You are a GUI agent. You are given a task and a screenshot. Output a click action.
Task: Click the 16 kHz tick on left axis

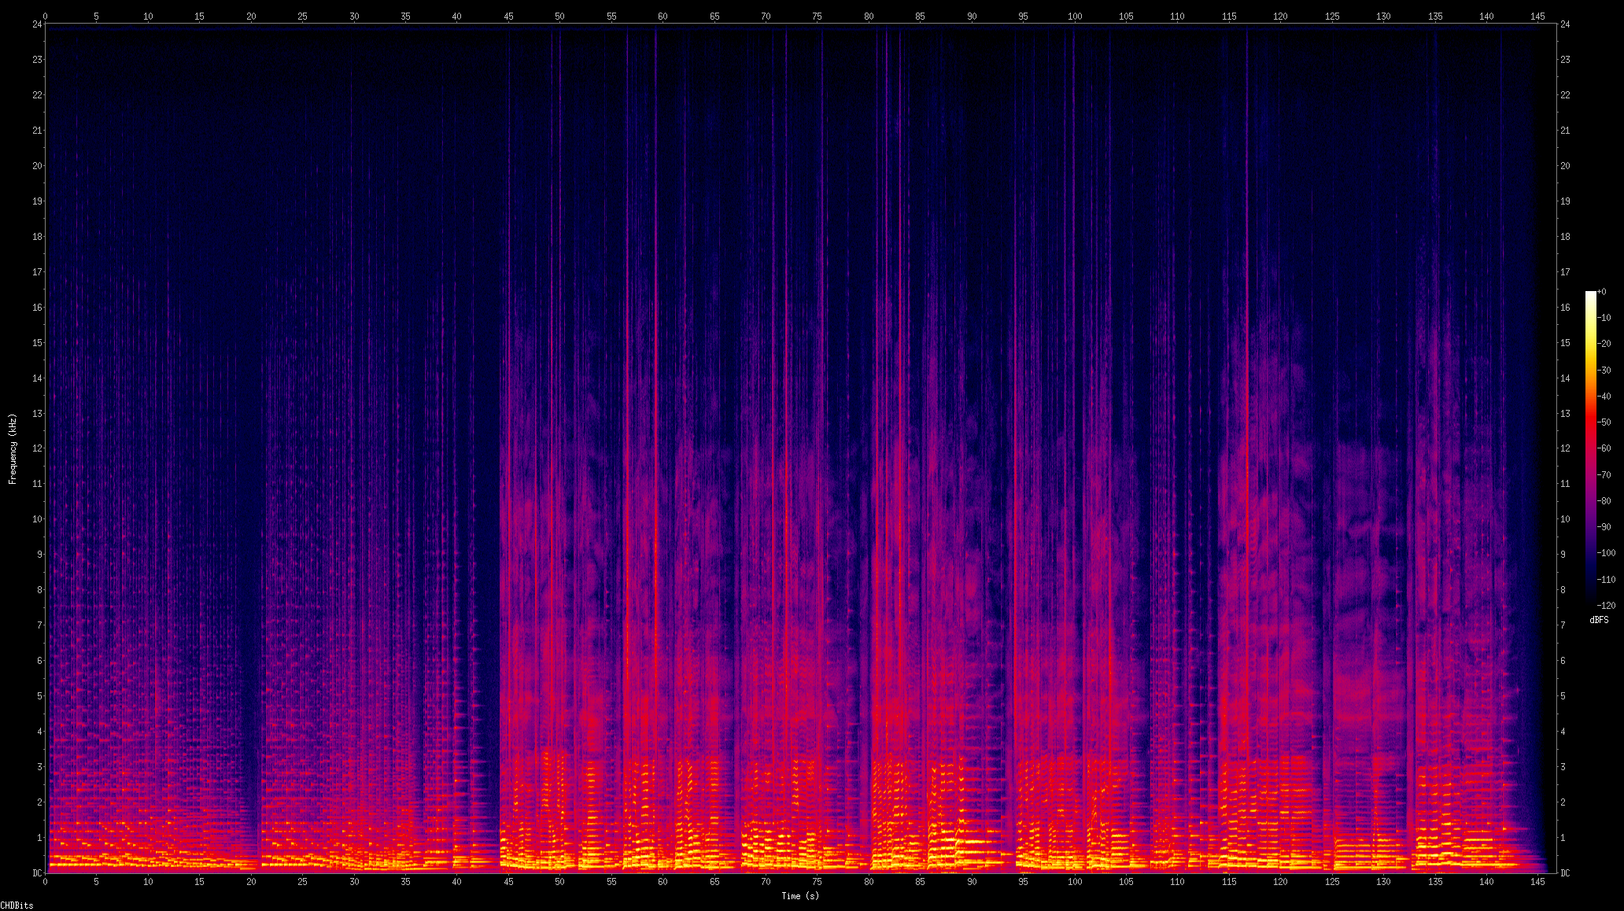click(x=37, y=308)
